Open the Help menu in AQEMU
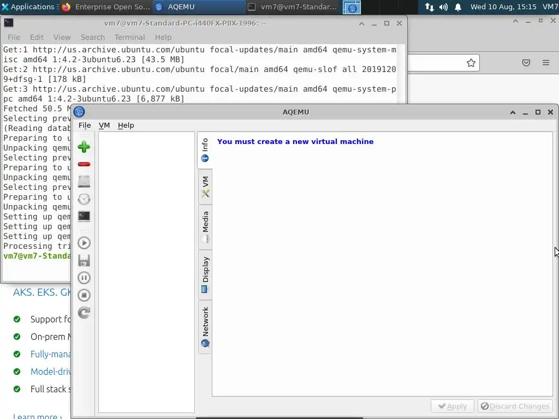This screenshot has width=559, height=419. [x=126, y=125]
